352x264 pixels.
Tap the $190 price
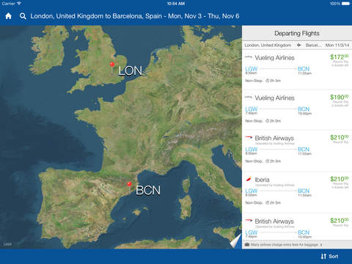(x=339, y=98)
